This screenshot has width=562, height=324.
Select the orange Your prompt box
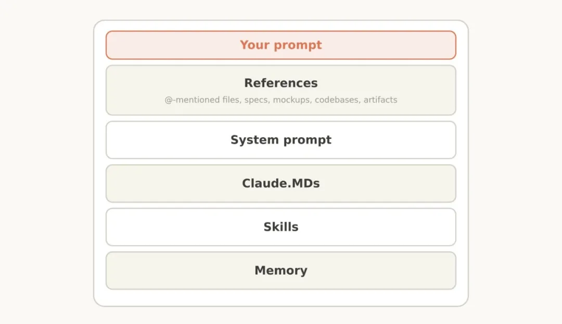click(280, 45)
